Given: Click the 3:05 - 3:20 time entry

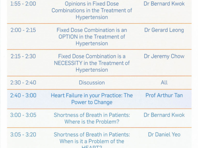Looking at the screenshot, I should click(23, 135).
